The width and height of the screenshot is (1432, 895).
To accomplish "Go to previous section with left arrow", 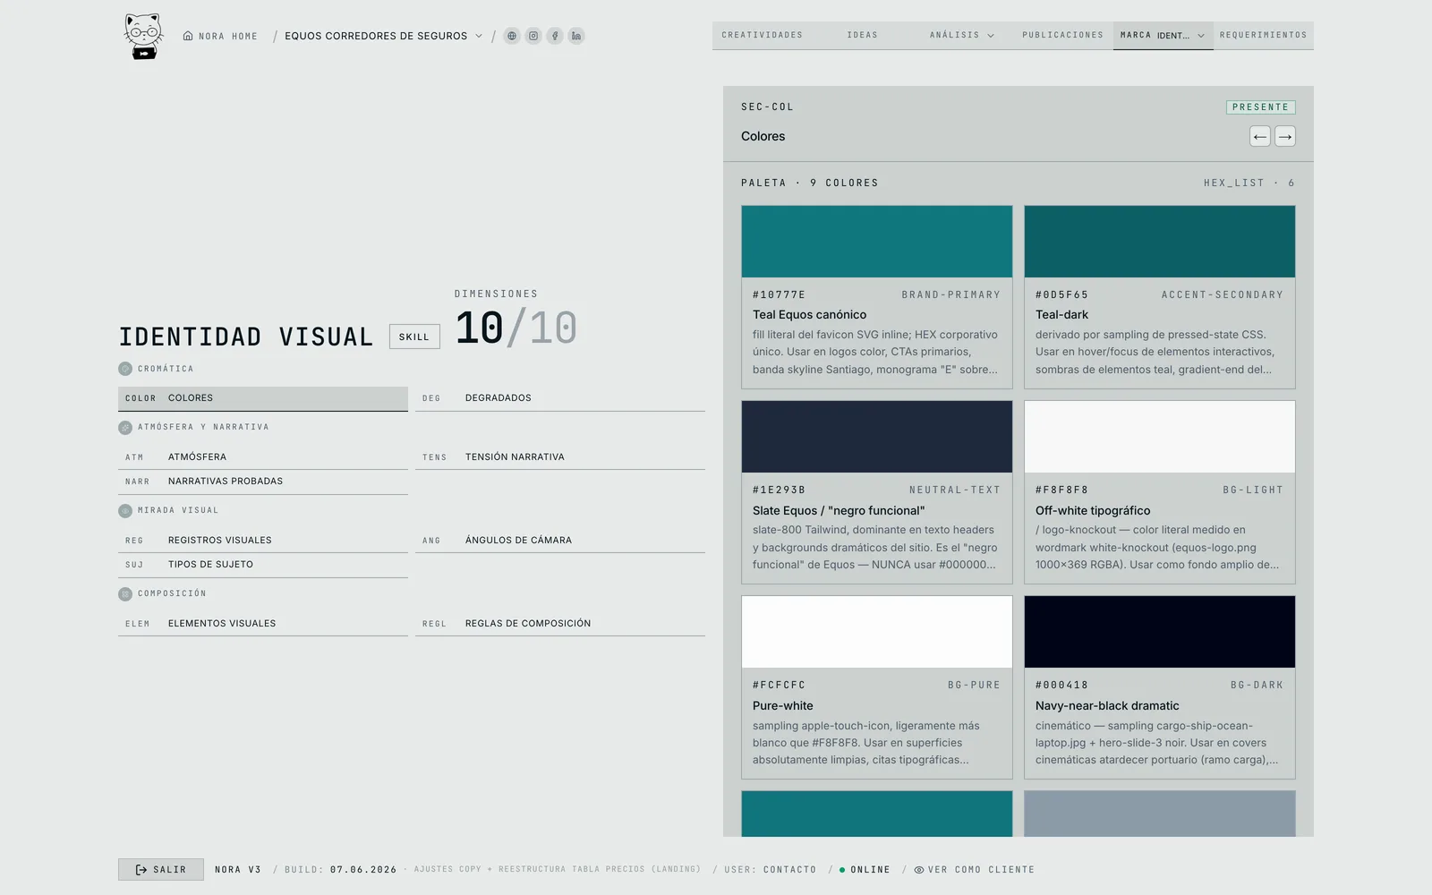I will click(x=1260, y=136).
